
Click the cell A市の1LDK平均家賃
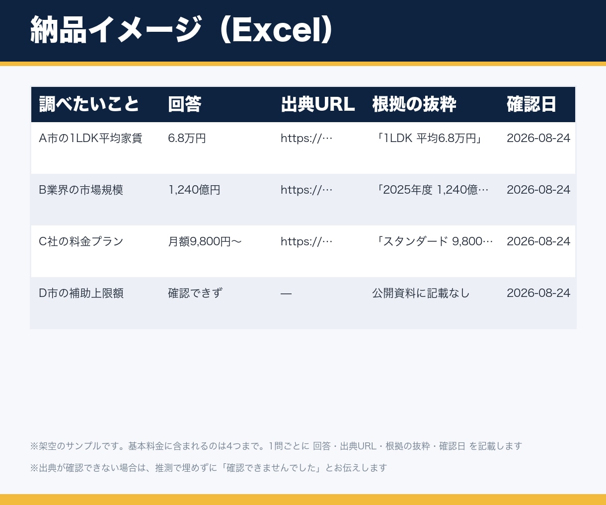click(x=90, y=138)
